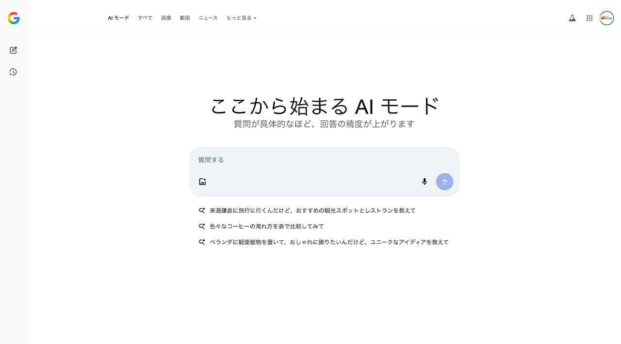Click the add image icon in the query box
The image size is (621, 344).
click(202, 182)
